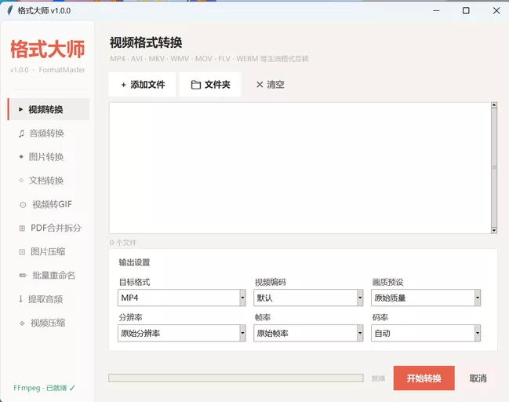
Task: Click the 自动 value in 码率 field
Action: pos(383,333)
